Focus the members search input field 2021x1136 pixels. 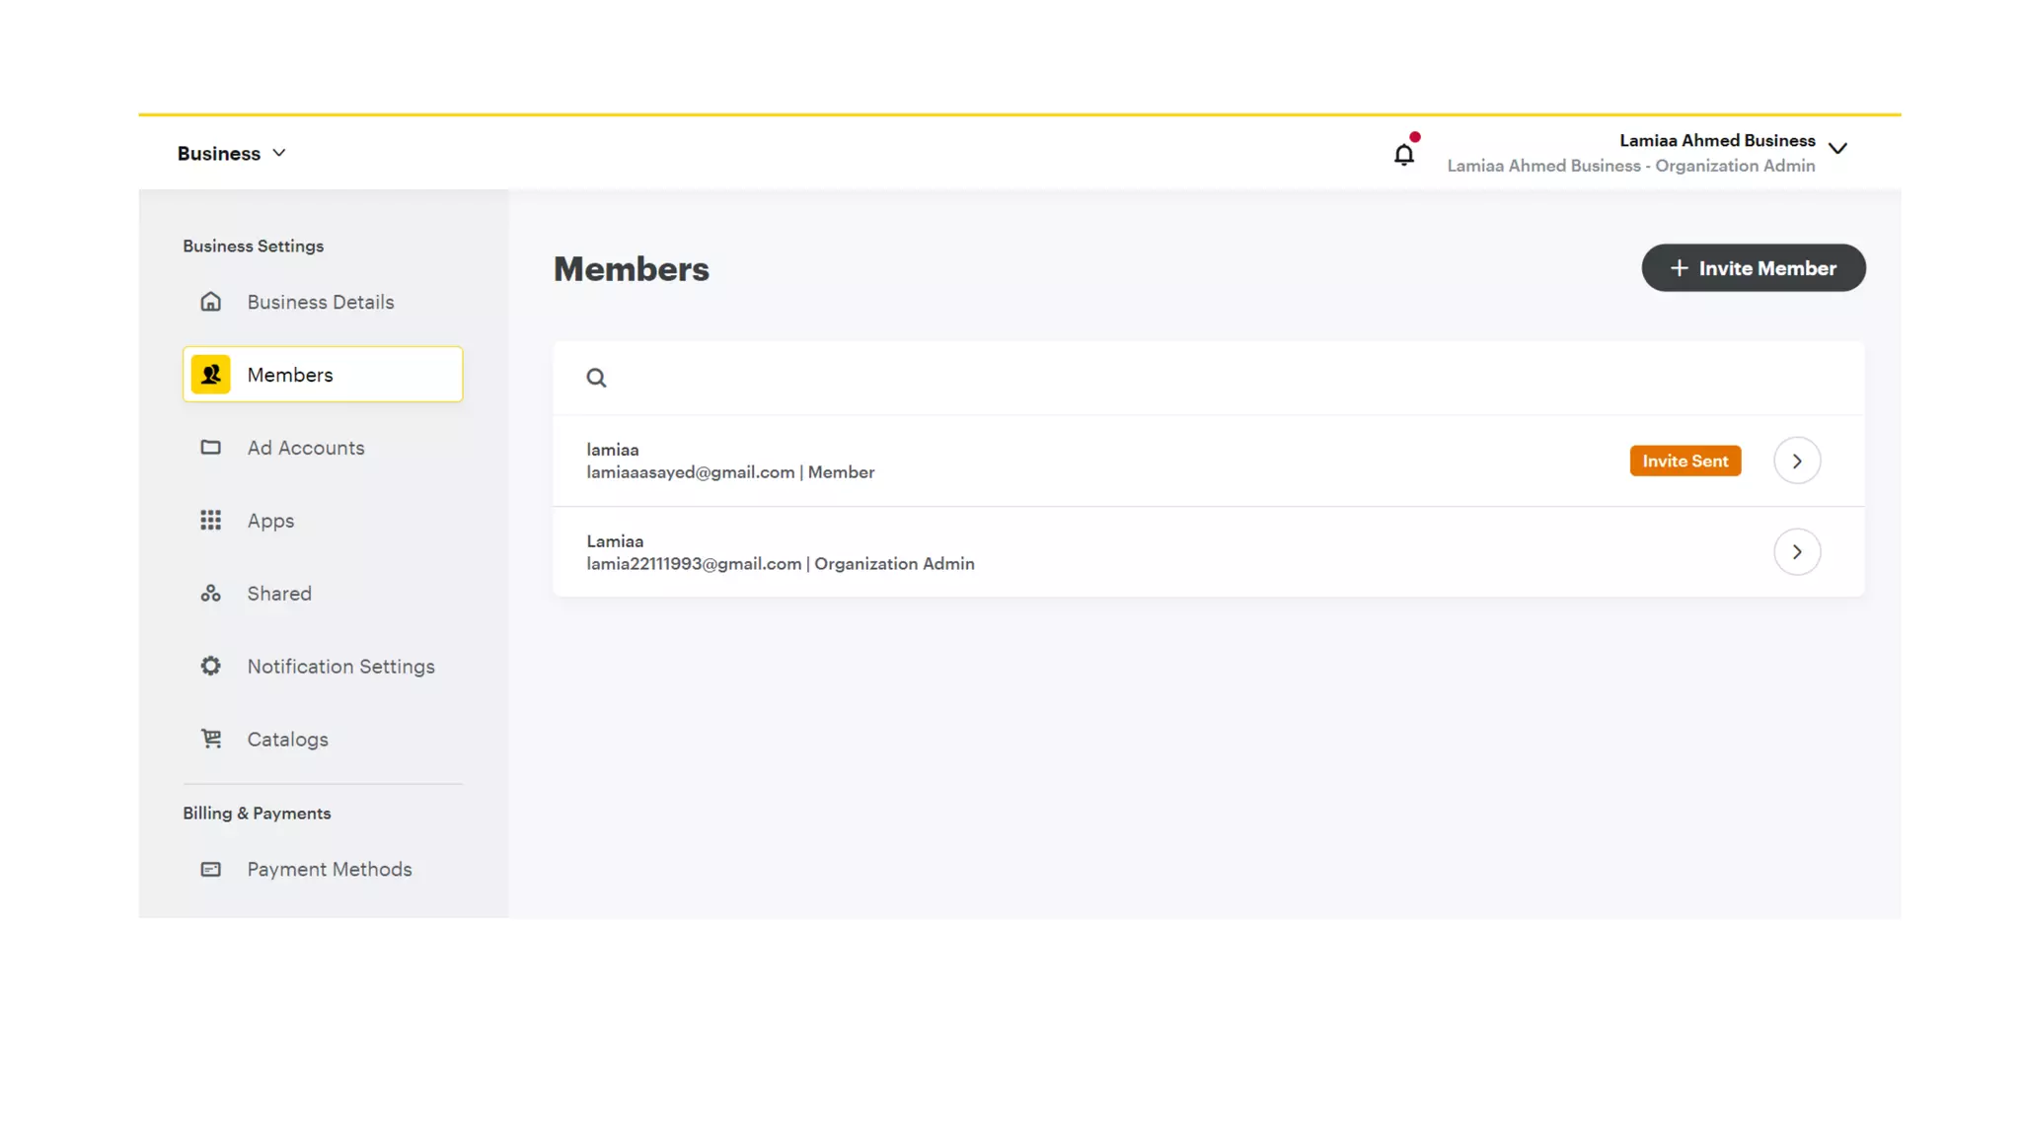click(1184, 378)
